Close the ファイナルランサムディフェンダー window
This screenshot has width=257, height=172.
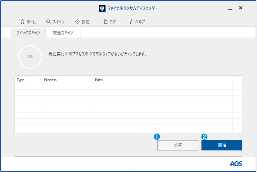pos(240,8)
